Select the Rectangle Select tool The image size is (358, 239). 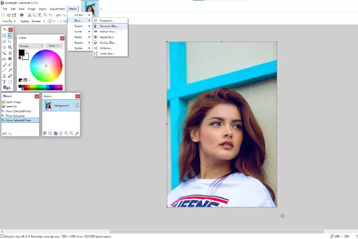(x=4, y=36)
